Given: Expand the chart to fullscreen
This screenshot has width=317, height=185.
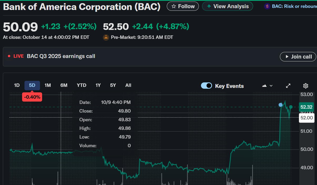Looking at the screenshot, I should pos(288,86).
